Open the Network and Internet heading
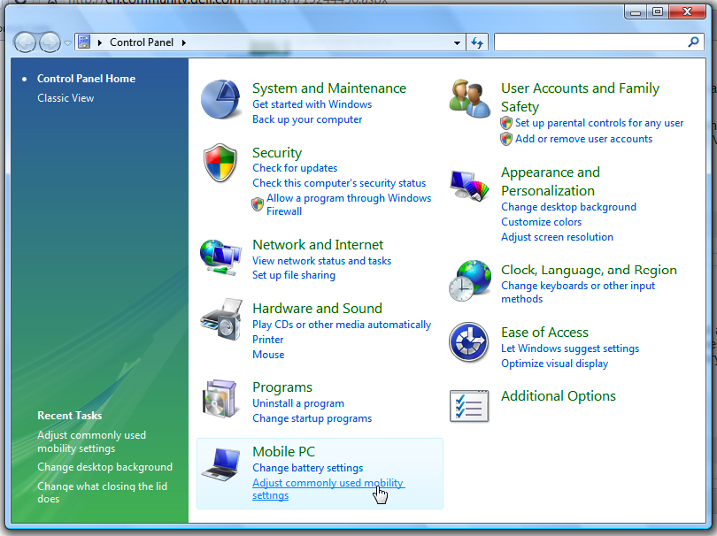Screen dimensions: 717x536 [x=318, y=244]
